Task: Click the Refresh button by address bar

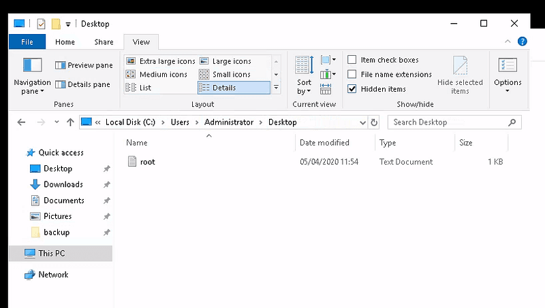Action: [x=373, y=122]
